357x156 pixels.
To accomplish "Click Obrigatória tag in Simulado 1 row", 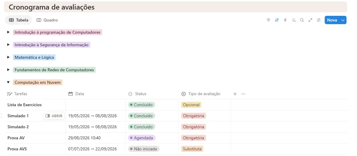I will [x=193, y=116].
